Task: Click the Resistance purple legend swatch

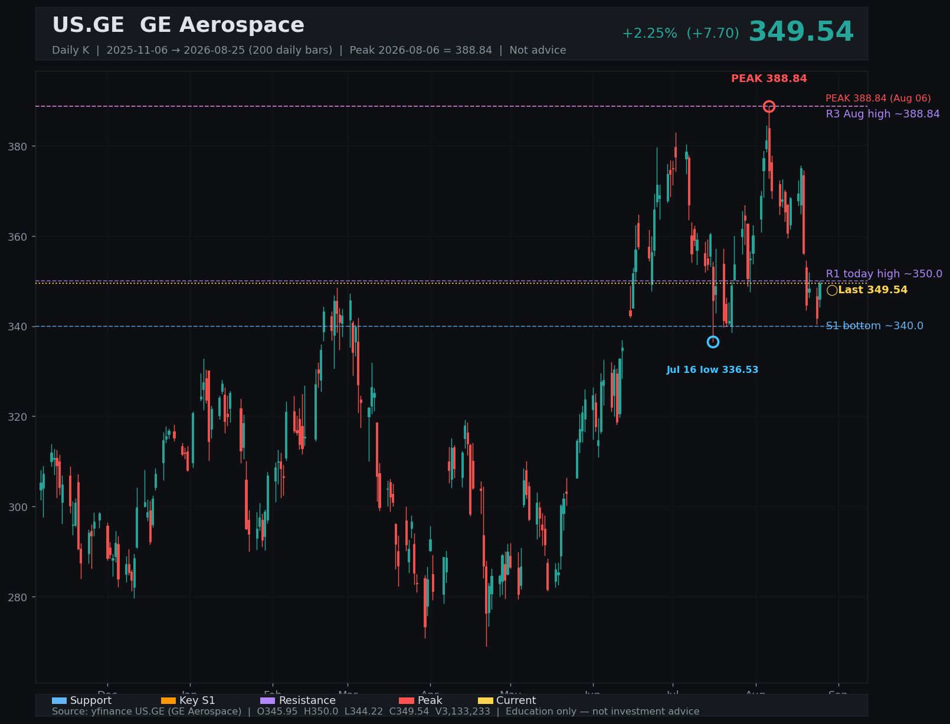Action: [267, 701]
